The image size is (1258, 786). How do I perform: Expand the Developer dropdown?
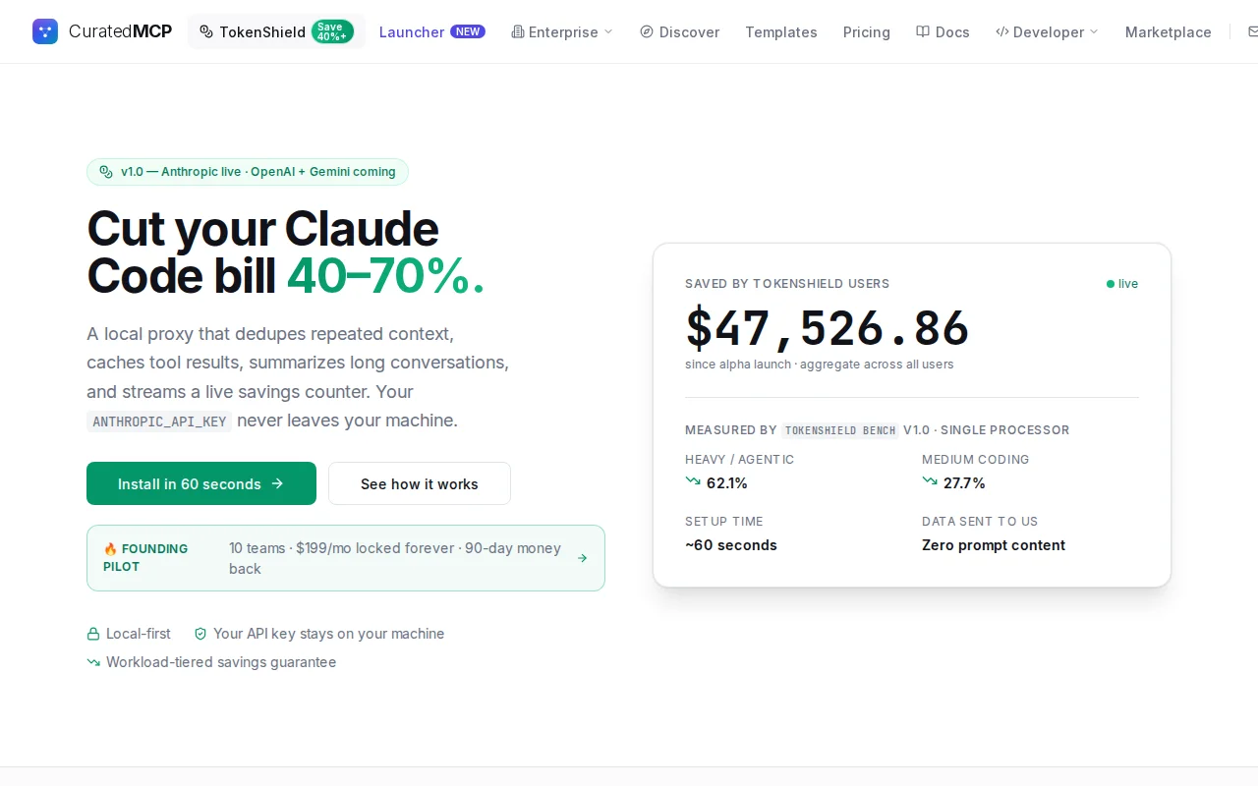tap(1048, 31)
